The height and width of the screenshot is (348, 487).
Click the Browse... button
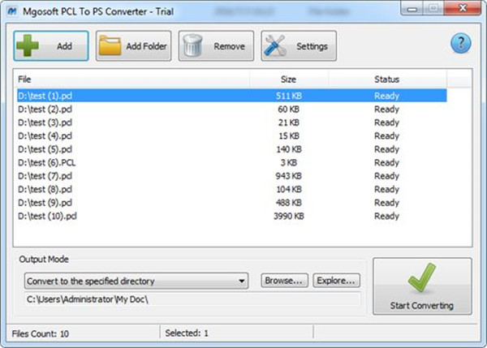pos(285,281)
